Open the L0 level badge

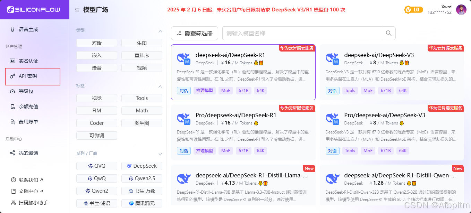tap(413, 10)
